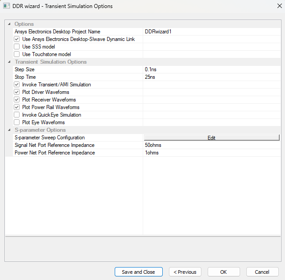The width and height of the screenshot is (285, 280).
Task: Uncheck Invoke Transient/AMI Simulation
Action: click(17, 85)
